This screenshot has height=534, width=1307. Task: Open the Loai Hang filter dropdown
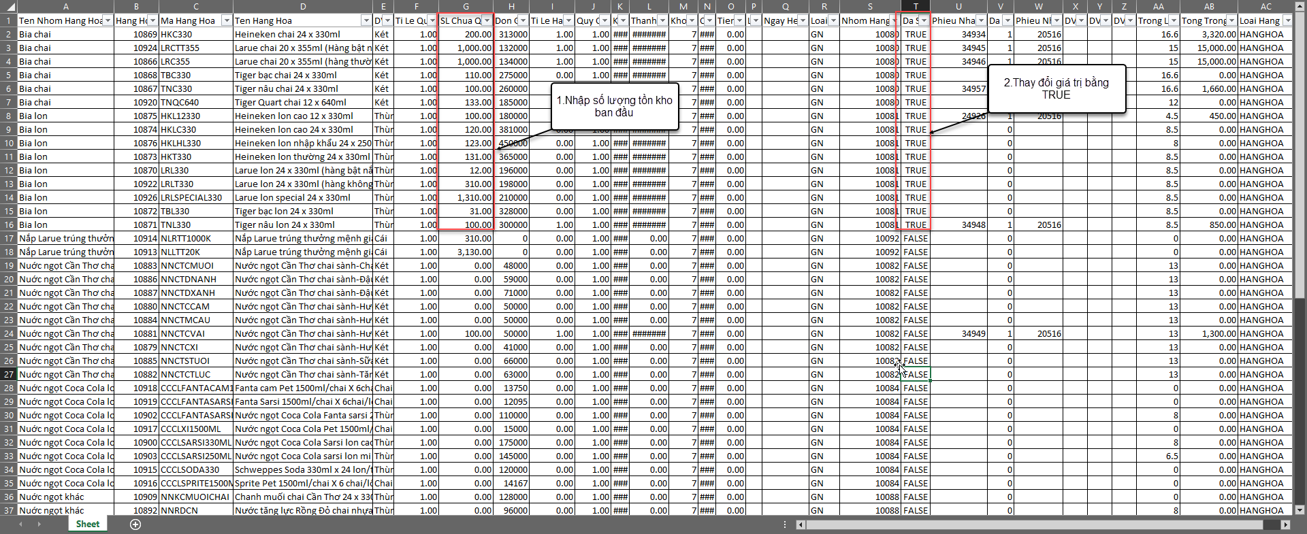point(1287,20)
